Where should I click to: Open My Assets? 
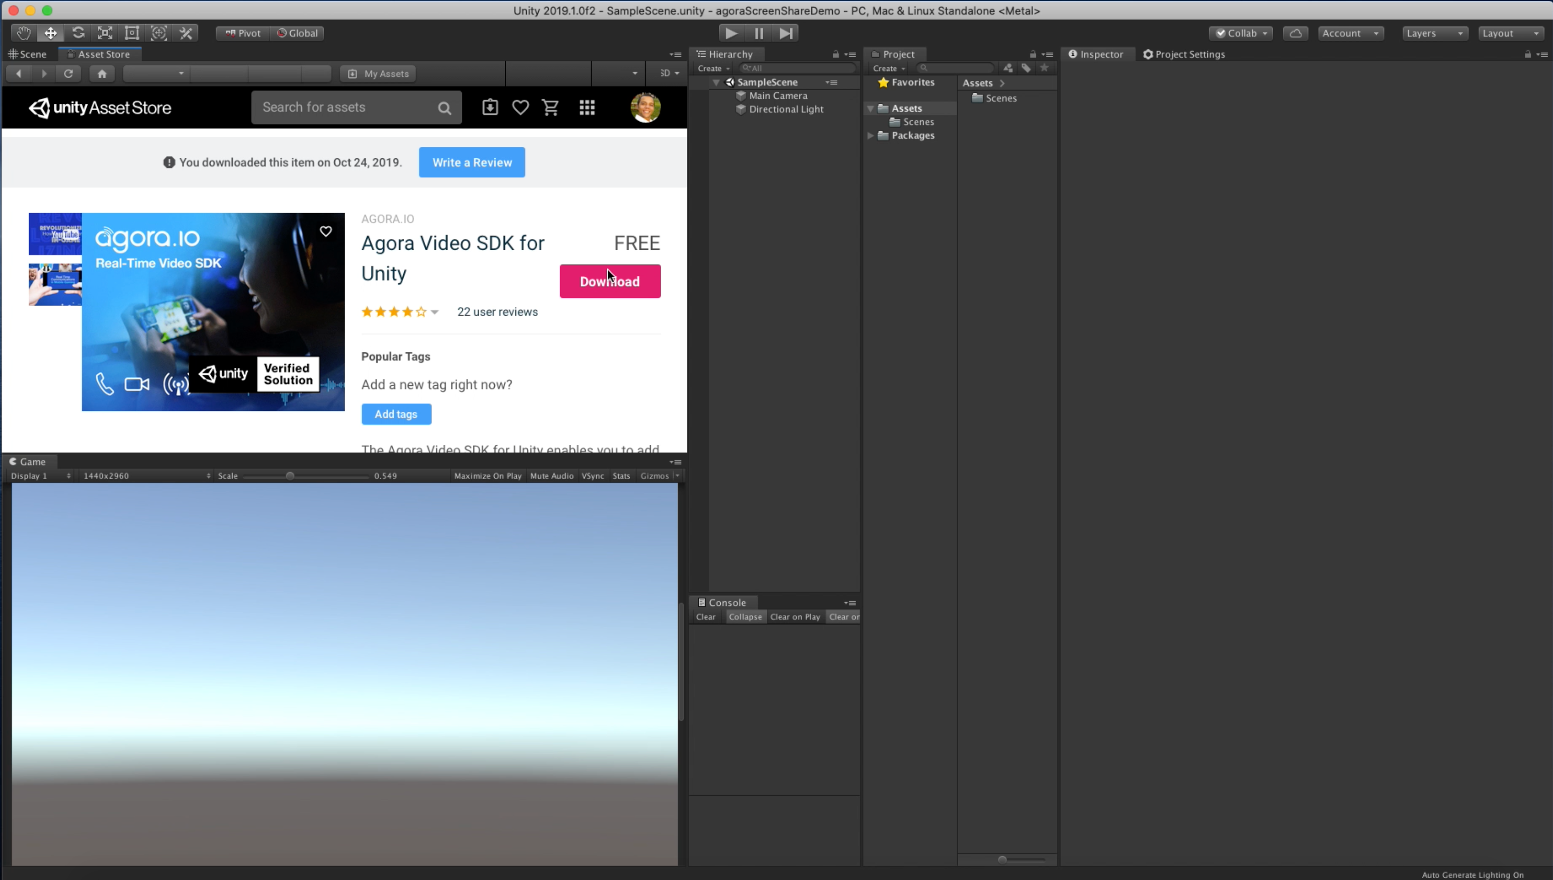pos(378,74)
